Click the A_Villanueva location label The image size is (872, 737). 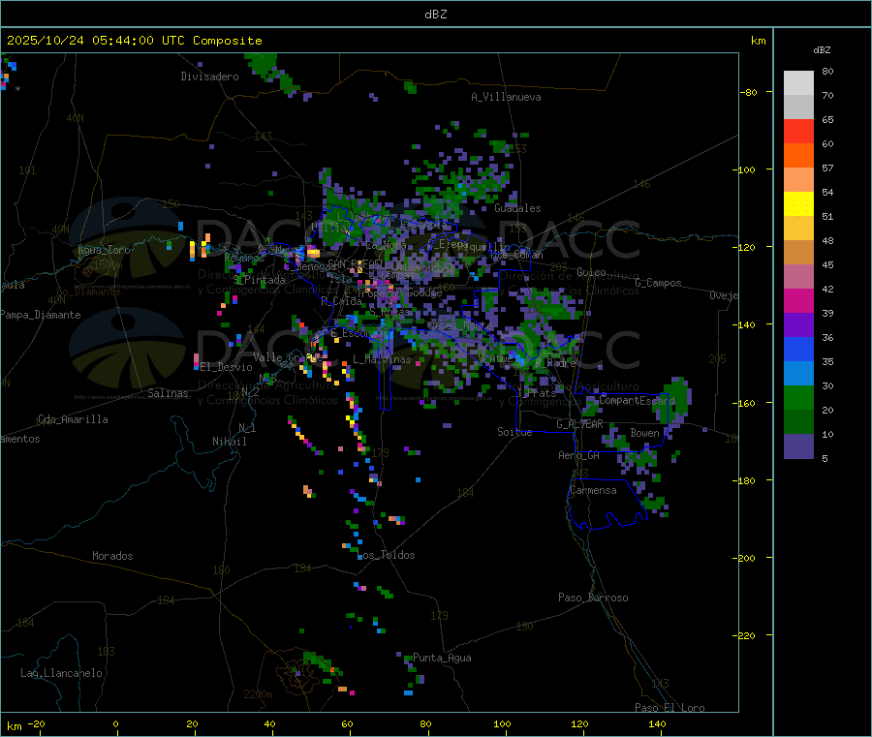[506, 97]
